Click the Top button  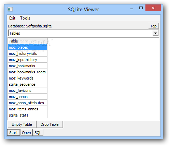pyautogui.click(x=153, y=26)
